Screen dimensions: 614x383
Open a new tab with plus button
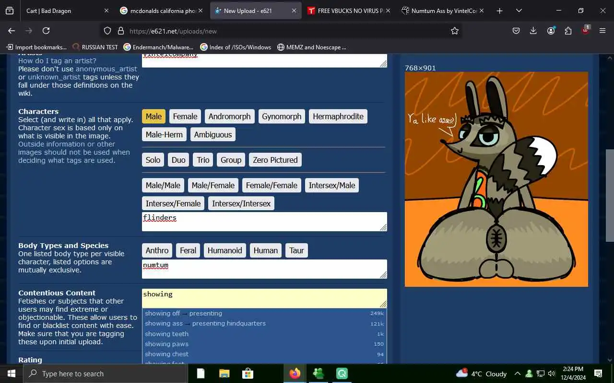pyautogui.click(x=499, y=11)
